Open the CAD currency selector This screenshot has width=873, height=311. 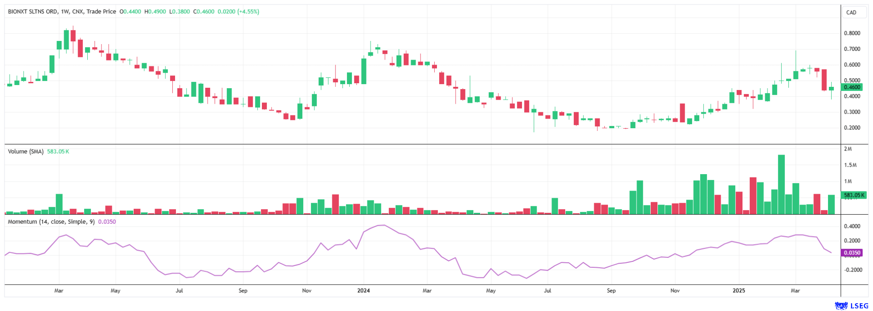(x=851, y=12)
